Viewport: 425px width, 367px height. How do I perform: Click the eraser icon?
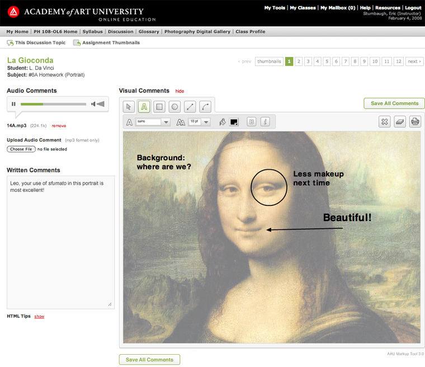(399, 121)
